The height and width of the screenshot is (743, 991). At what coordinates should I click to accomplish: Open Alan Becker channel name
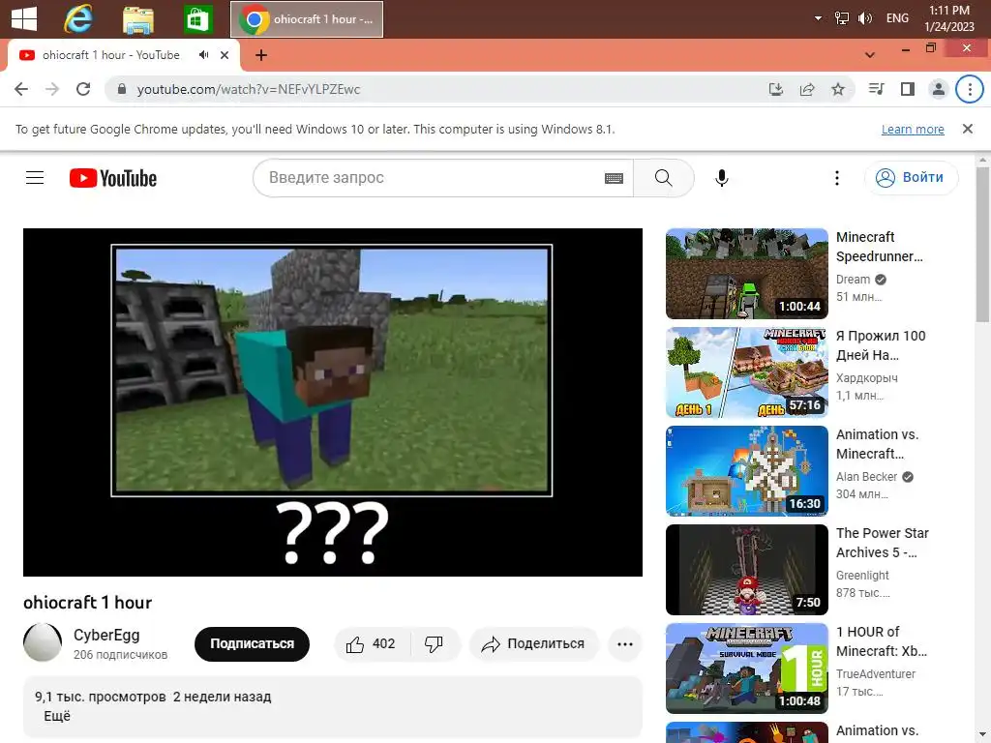click(866, 476)
